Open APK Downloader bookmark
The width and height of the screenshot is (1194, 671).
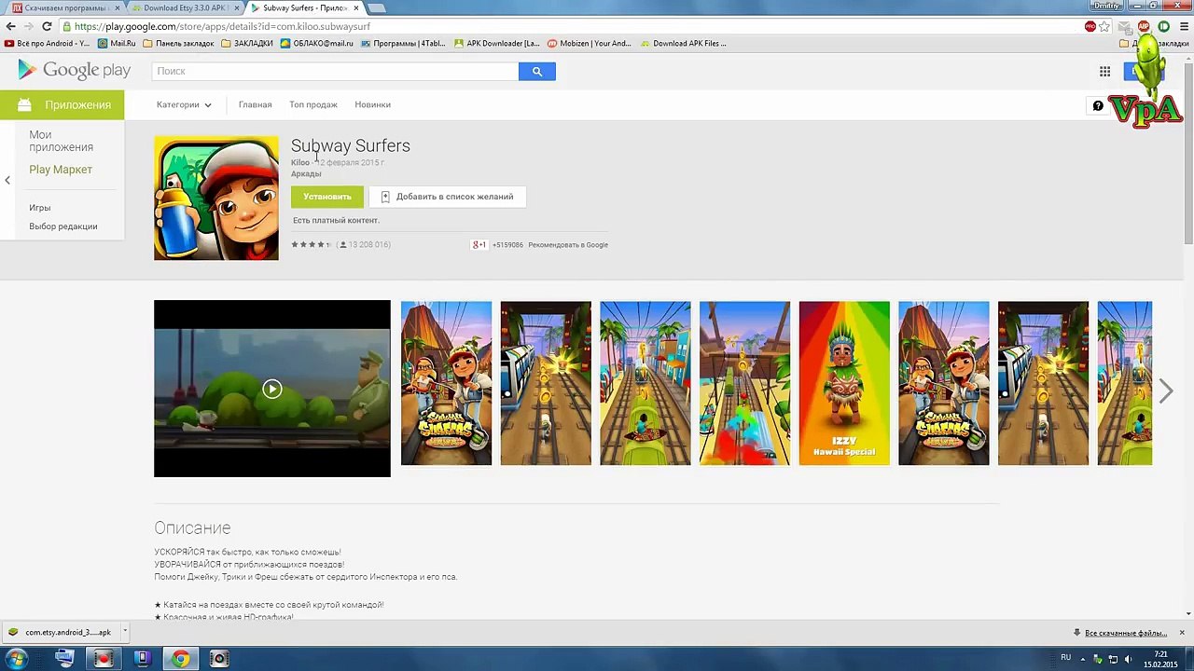[x=497, y=44]
